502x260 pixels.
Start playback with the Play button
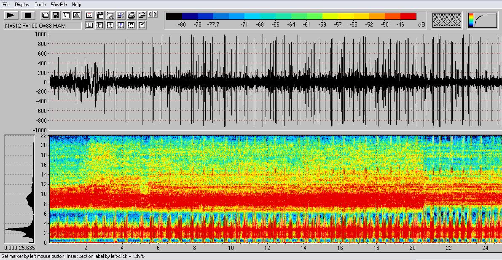tap(11, 15)
